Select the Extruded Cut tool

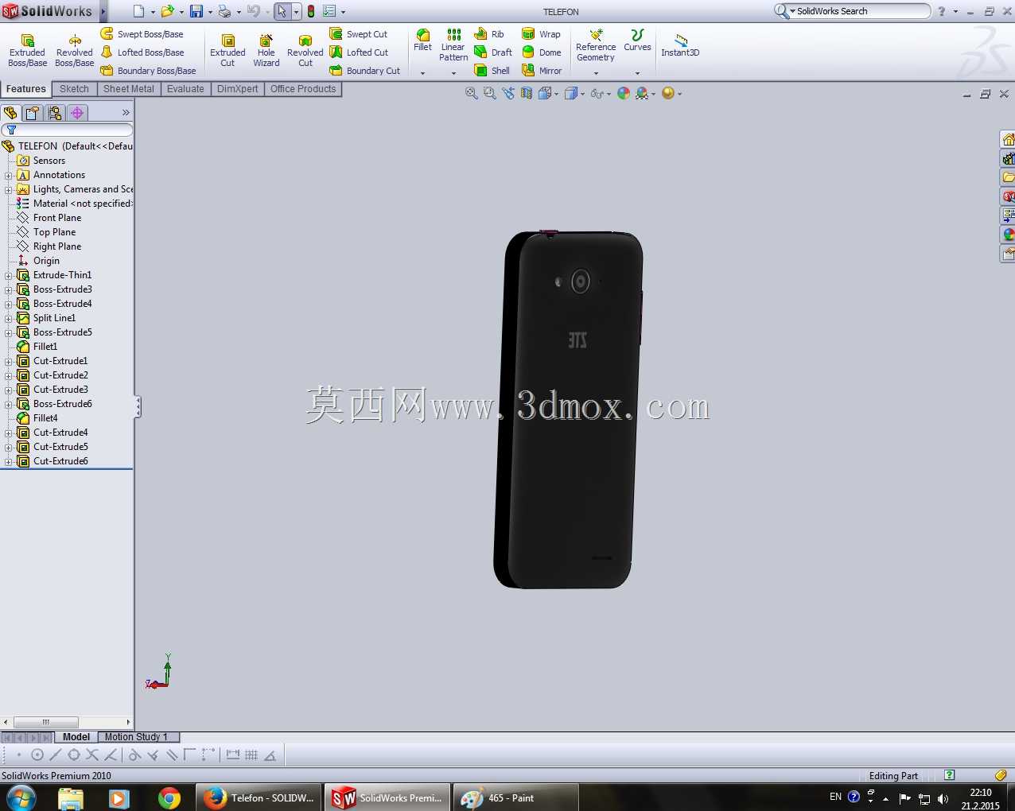(227, 51)
